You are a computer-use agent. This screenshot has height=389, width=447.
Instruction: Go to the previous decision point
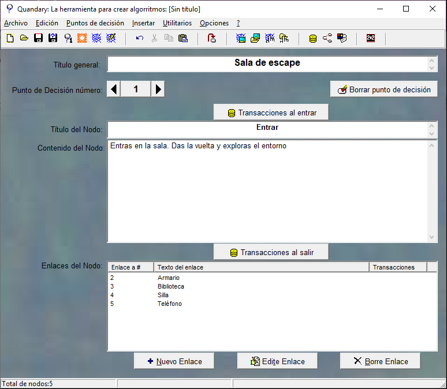[x=114, y=89]
